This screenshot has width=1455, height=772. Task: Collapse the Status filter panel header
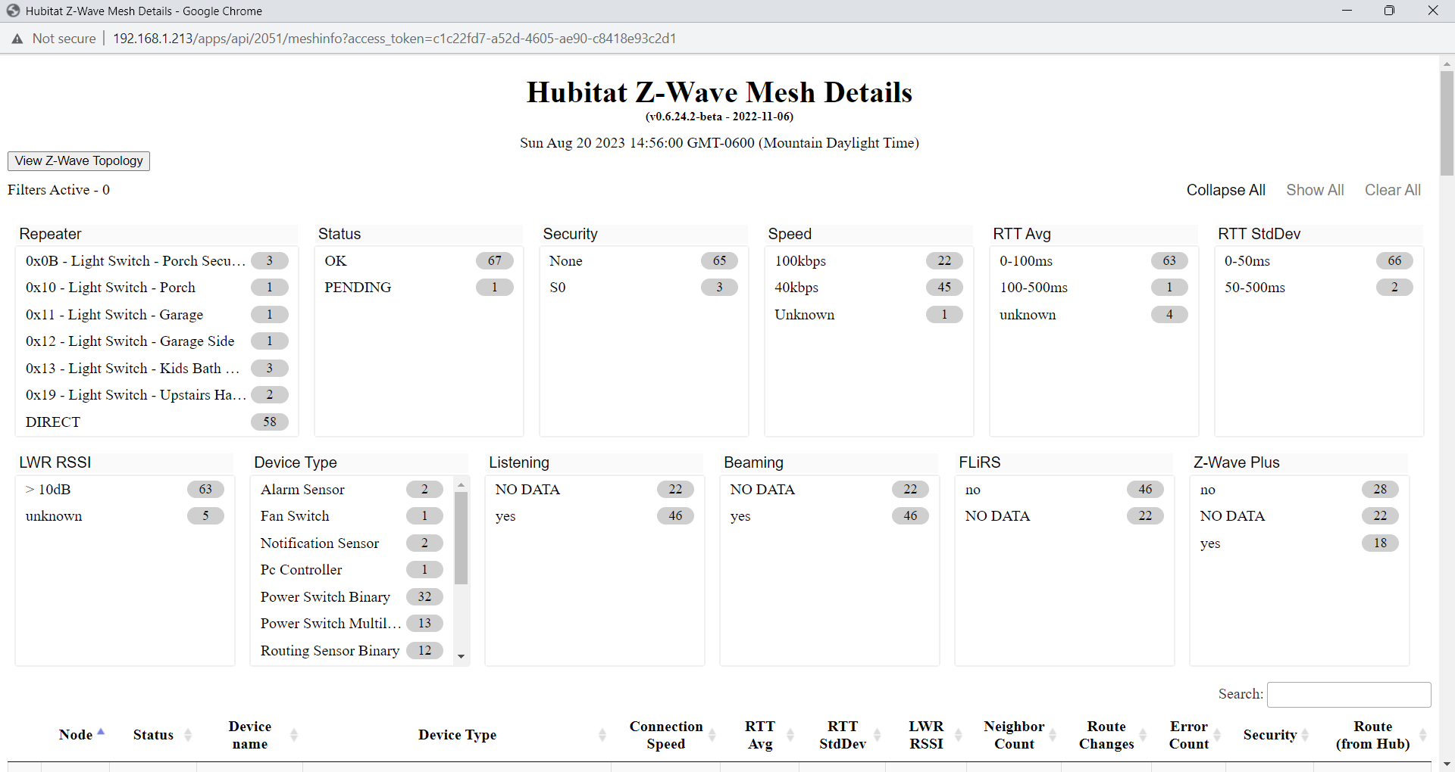click(x=418, y=234)
